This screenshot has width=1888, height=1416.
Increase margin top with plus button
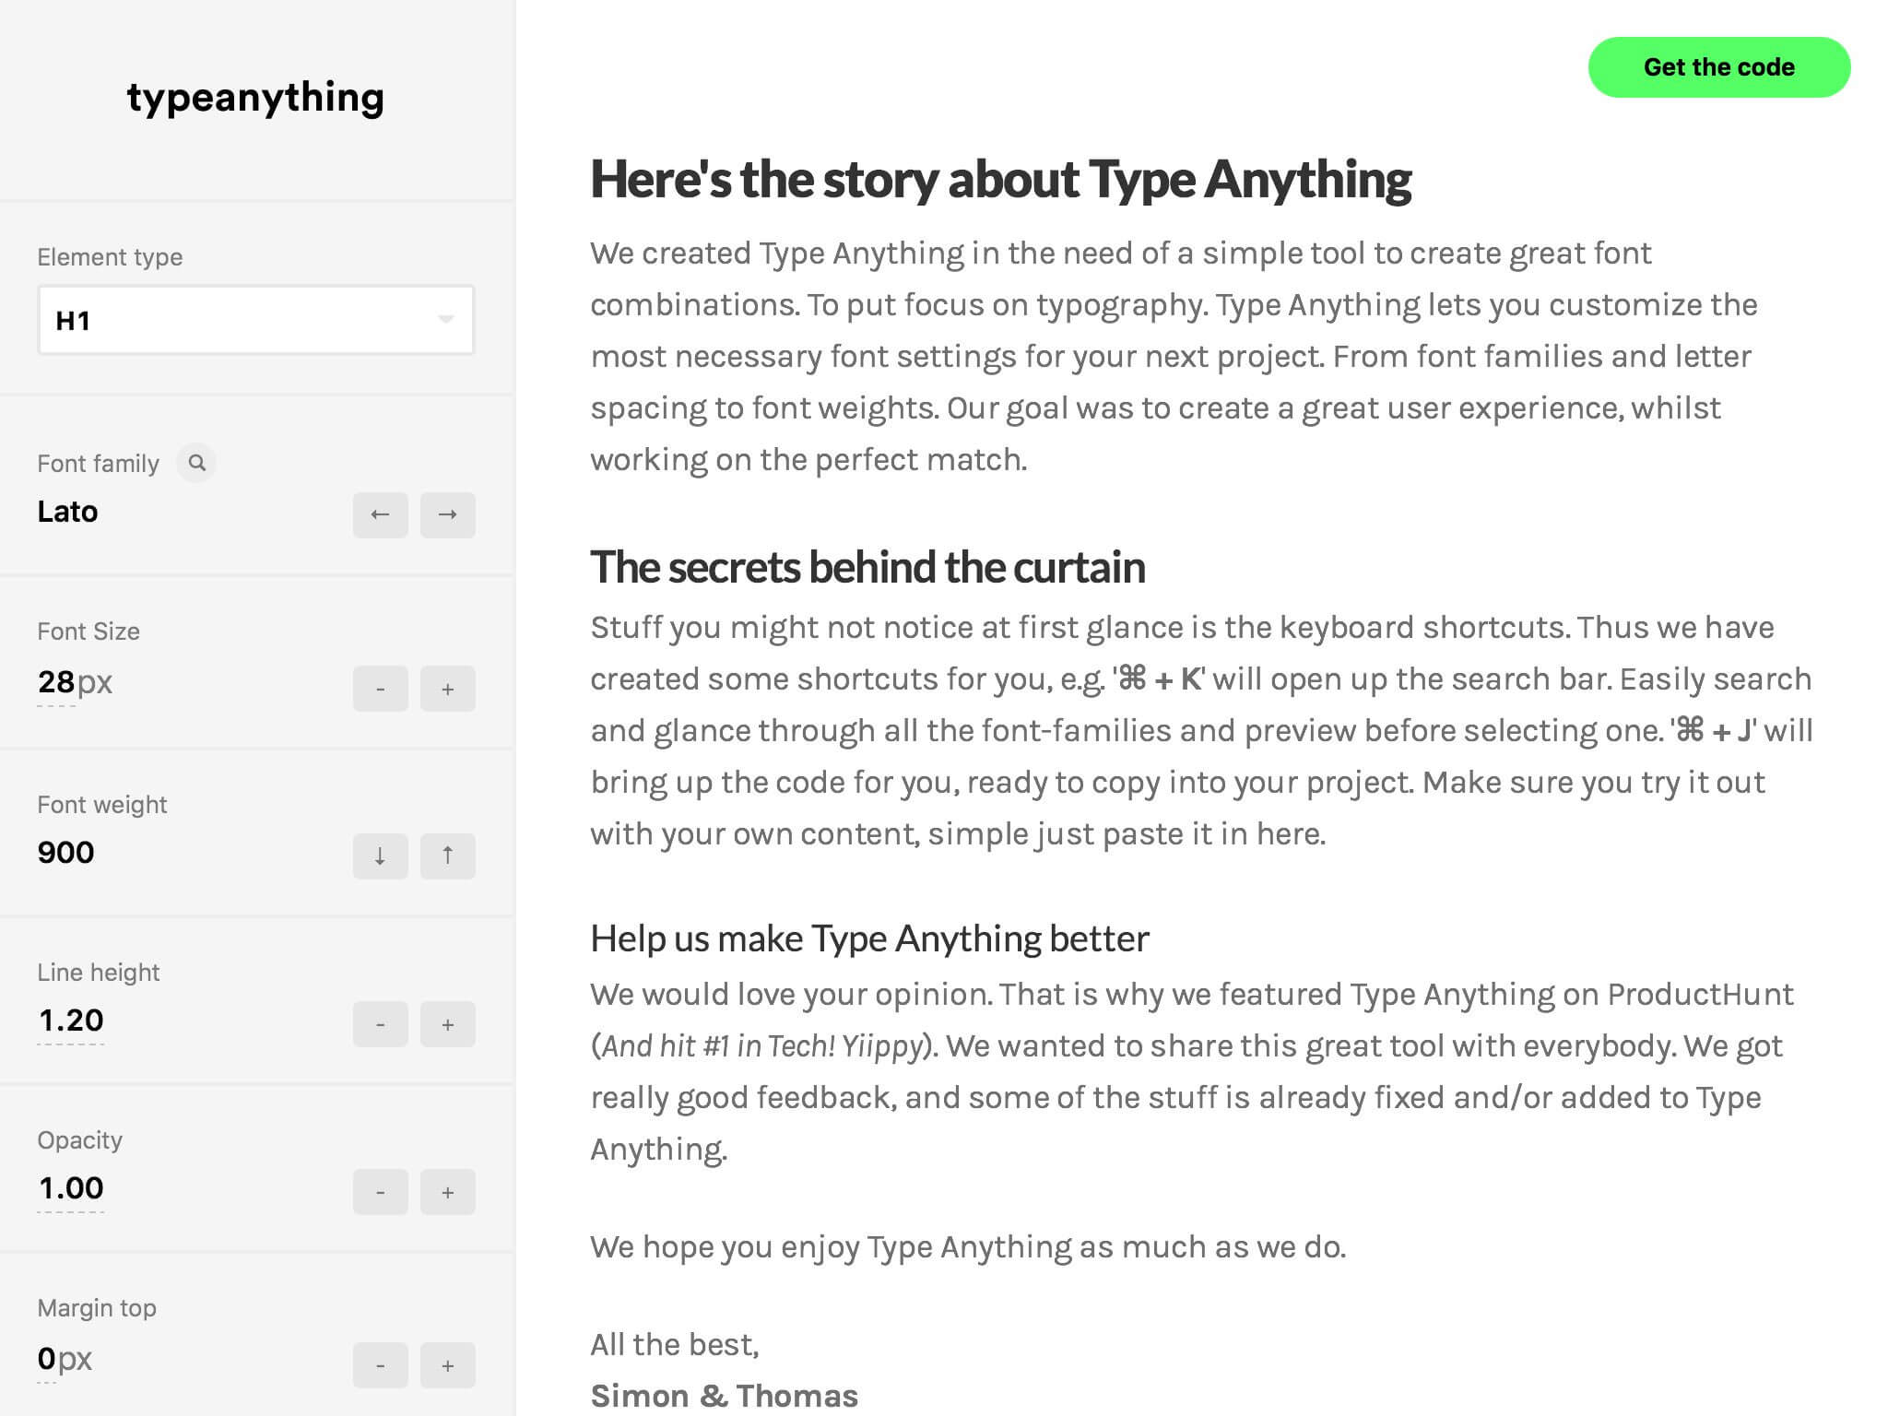pyautogui.click(x=447, y=1365)
